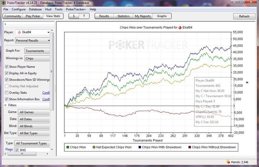
Task: Enable the Overlay Stats checkbox
Action: (x=7, y=93)
